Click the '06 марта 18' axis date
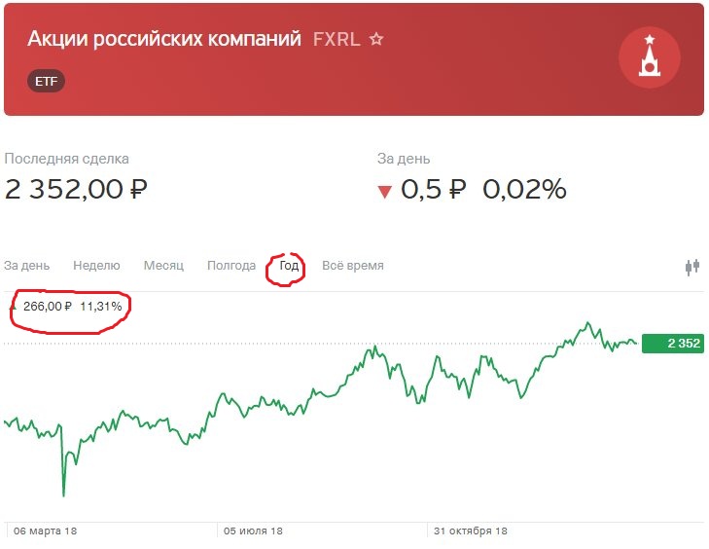 (x=45, y=531)
